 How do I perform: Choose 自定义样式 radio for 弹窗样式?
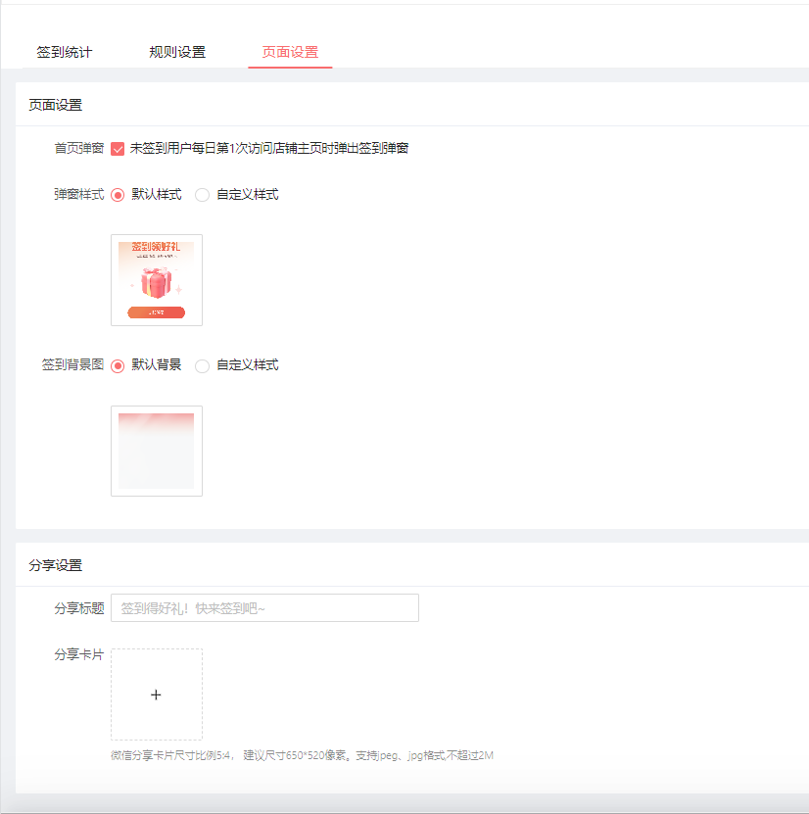(x=203, y=195)
